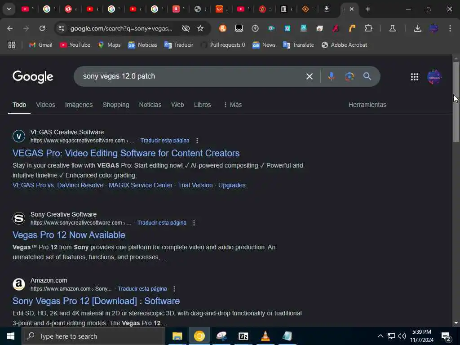Click the Google logo
The image size is (460, 345).
(x=33, y=76)
